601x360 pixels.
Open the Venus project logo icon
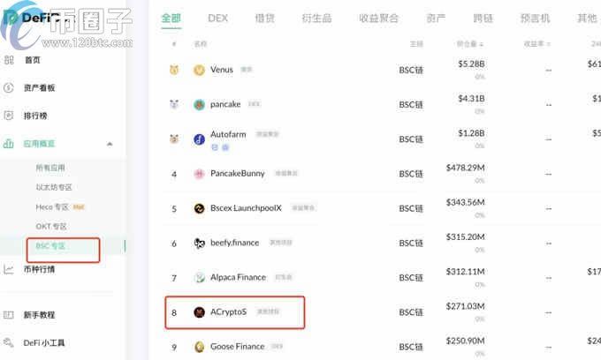(199, 70)
